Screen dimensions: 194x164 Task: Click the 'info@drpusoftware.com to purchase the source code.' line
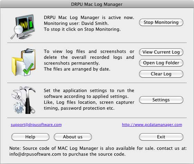(x=67, y=154)
